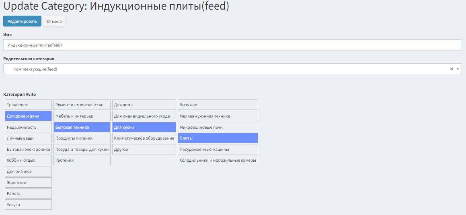Image resolution: width=466 pixels, height=215 pixels.
Task: Select Животные category
Action: (x=29, y=183)
